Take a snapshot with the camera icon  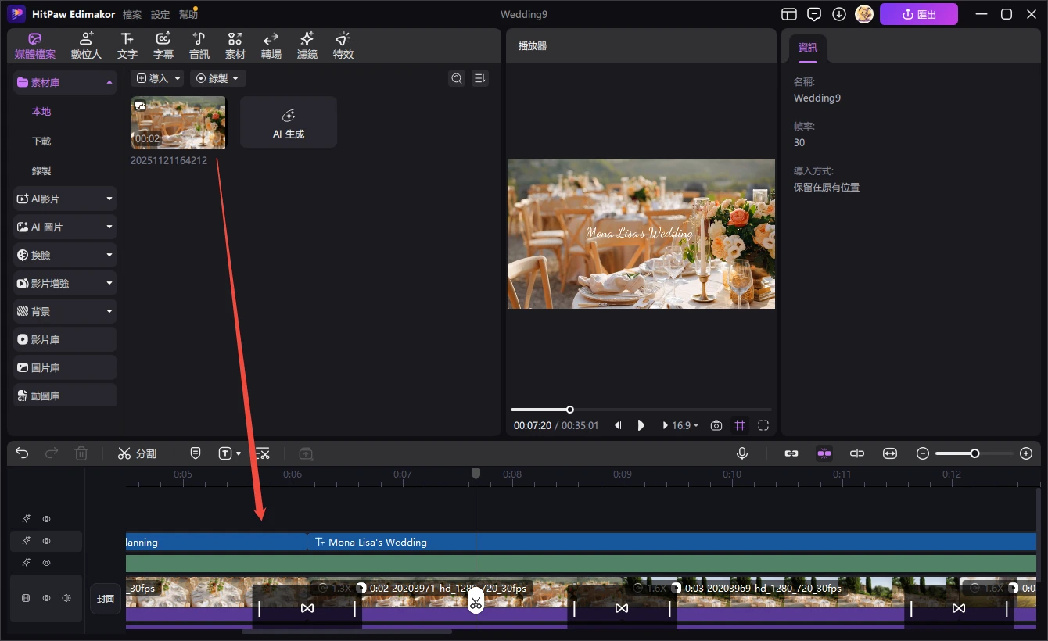tap(716, 425)
